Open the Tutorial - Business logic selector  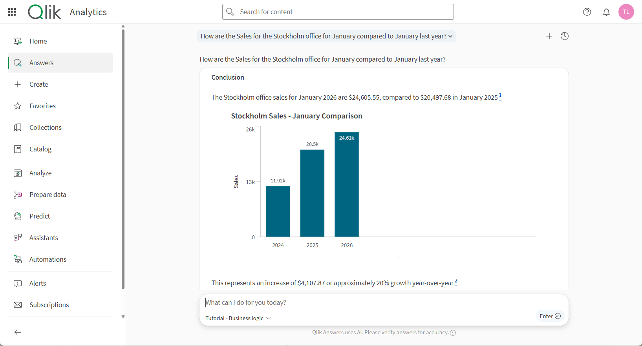[238, 318]
